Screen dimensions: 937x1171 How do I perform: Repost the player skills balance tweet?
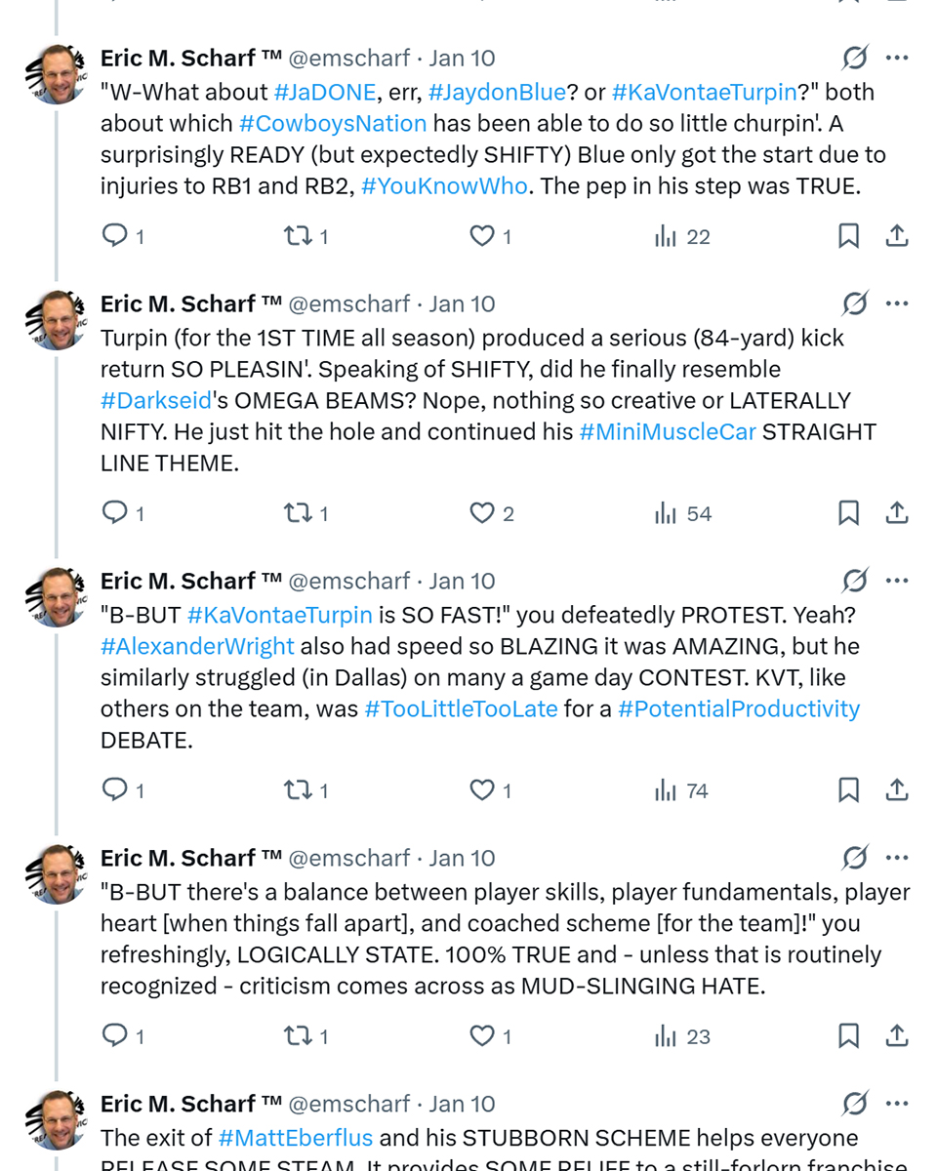click(x=295, y=1036)
